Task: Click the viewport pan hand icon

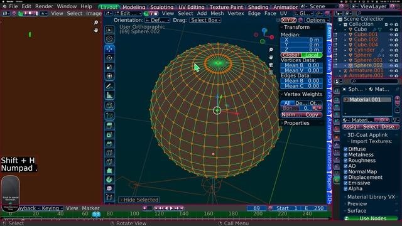Action: point(271,57)
